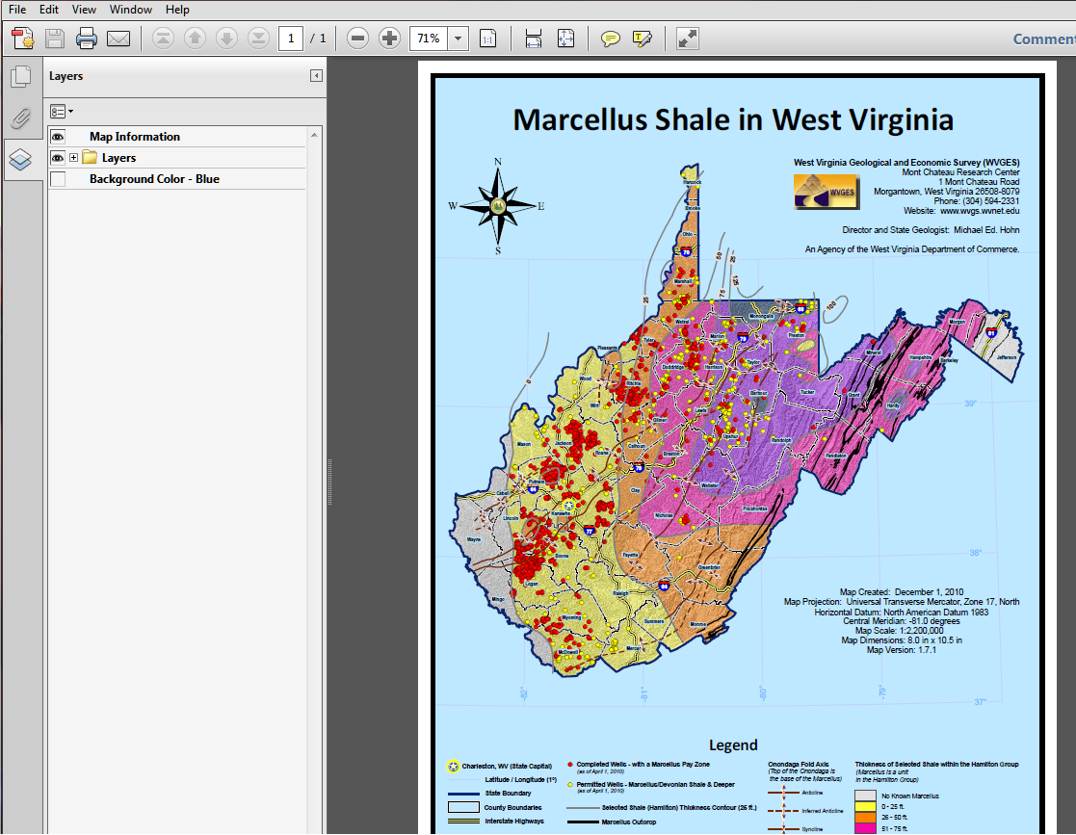The image size is (1076, 835).
Task: Zoom out with minus button
Action: [357, 39]
